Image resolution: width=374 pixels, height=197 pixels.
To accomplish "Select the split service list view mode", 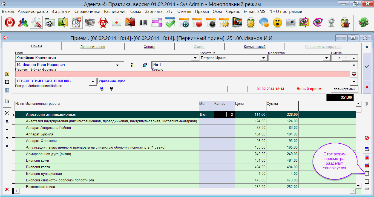I will point(367,173).
